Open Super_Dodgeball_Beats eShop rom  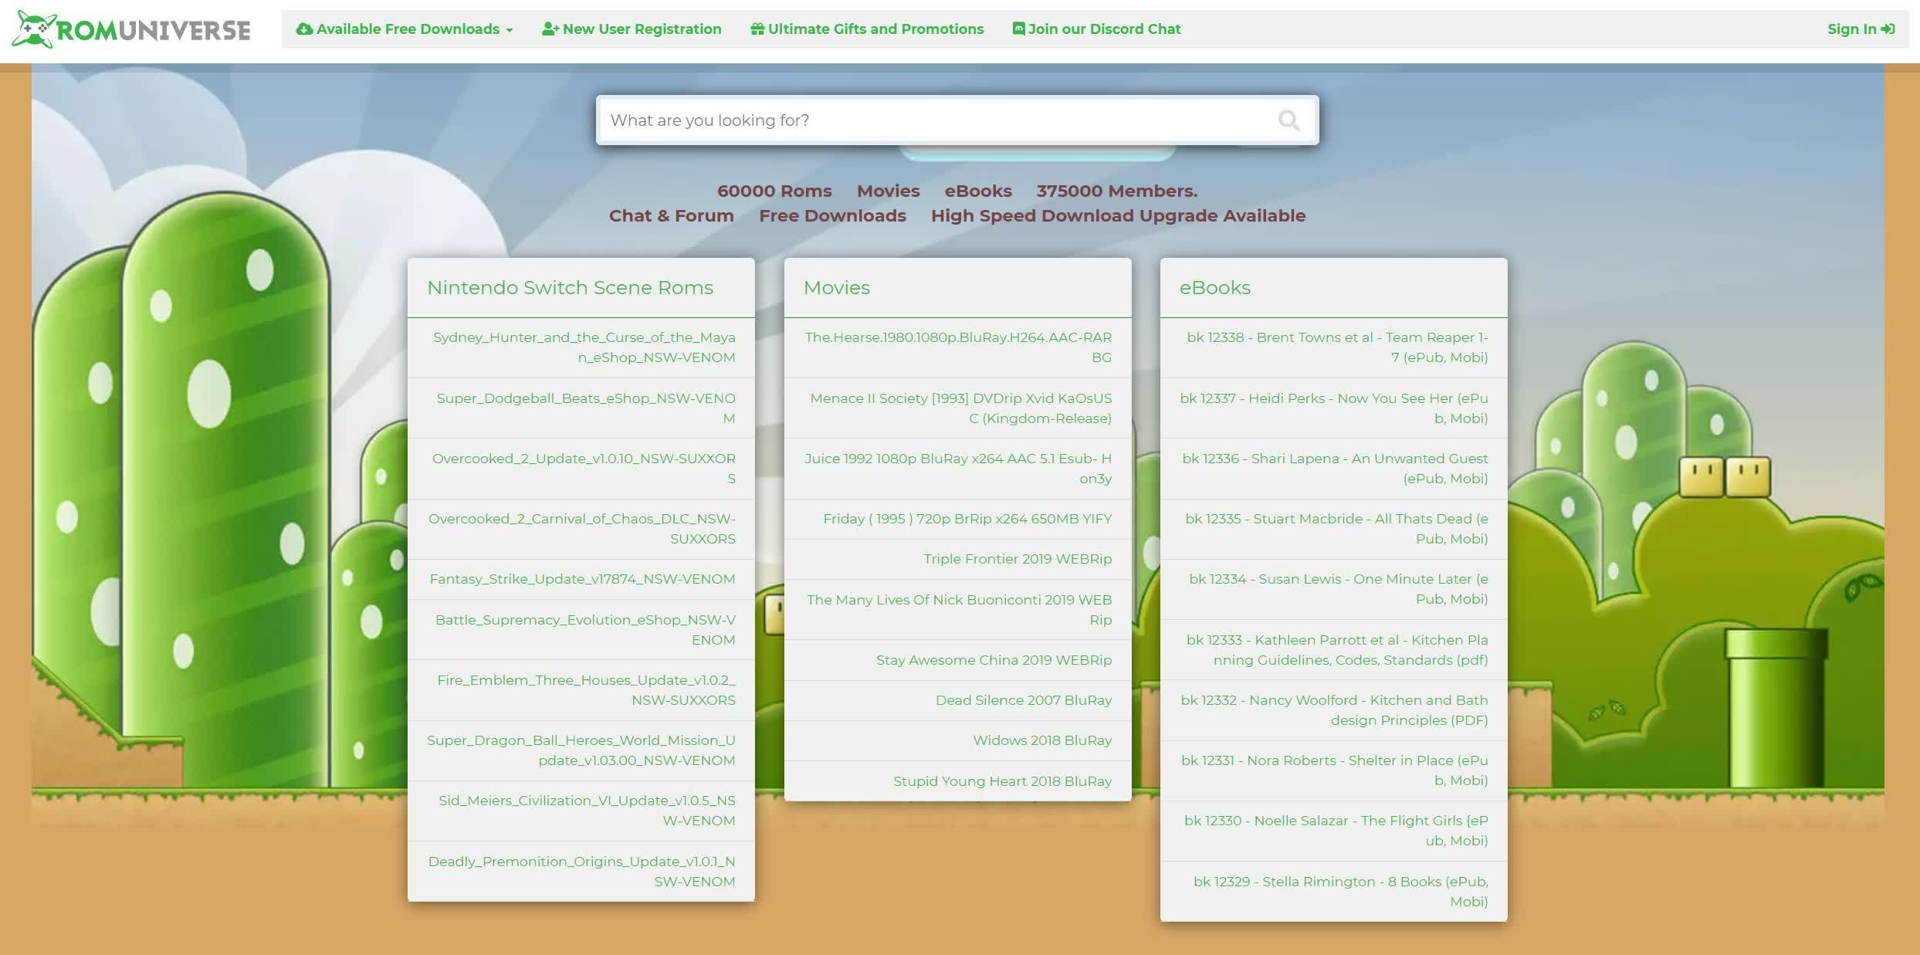point(581,408)
